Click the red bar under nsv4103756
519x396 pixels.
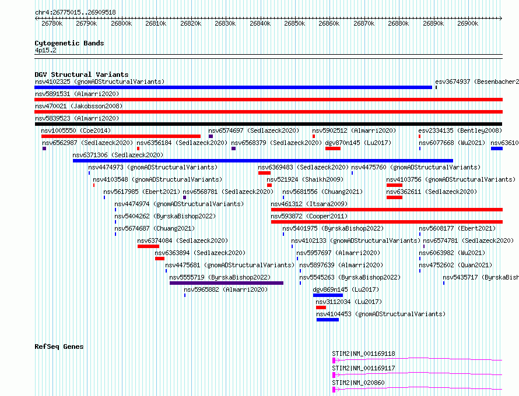394,185
